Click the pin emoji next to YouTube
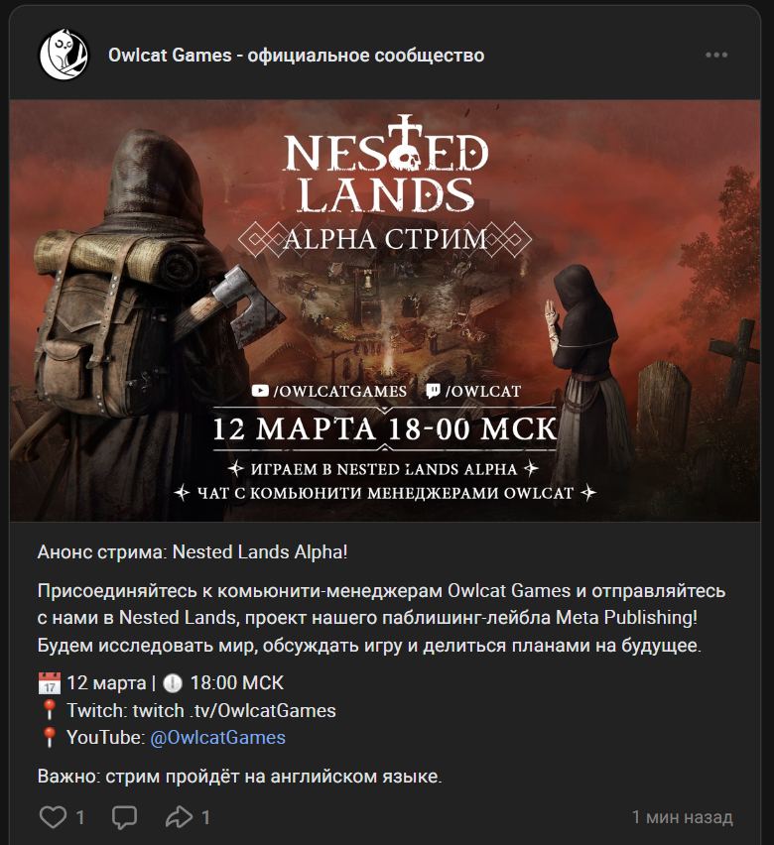Screen dimensions: 774x845 pos(49,737)
